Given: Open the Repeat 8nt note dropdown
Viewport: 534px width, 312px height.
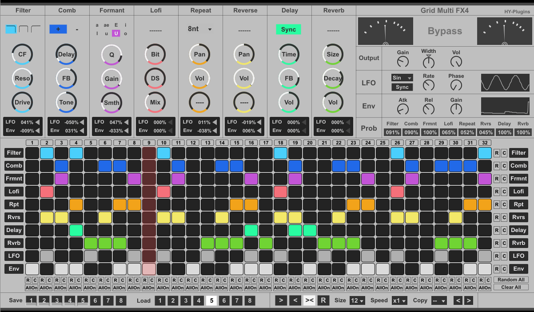Looking at the screenshot, I should point(199,29).
